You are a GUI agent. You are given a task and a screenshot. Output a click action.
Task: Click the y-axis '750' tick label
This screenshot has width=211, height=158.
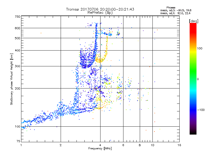tap(17, 17)
